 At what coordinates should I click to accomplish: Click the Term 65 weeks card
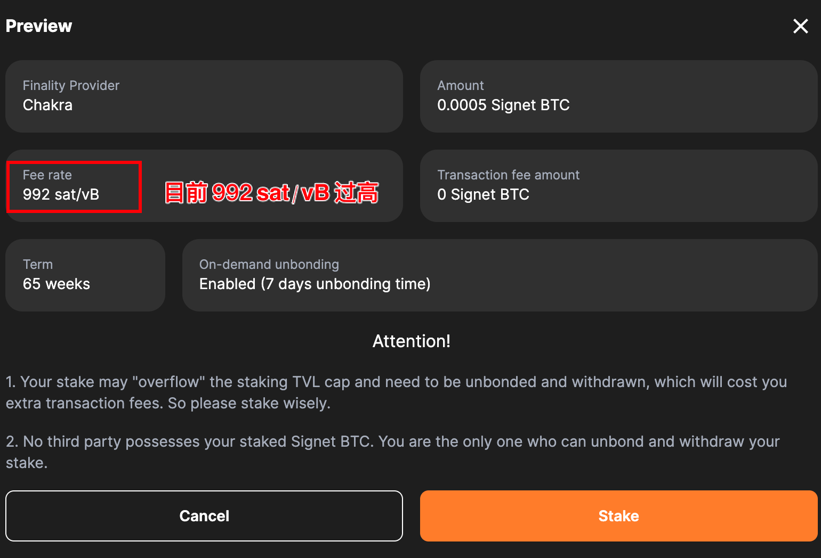point(85,275)
